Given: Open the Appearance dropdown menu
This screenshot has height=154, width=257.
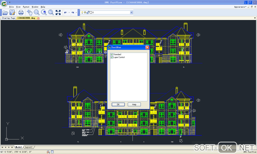Looking at the screenshot, I should pyautogui.click(x=240, y=7).
